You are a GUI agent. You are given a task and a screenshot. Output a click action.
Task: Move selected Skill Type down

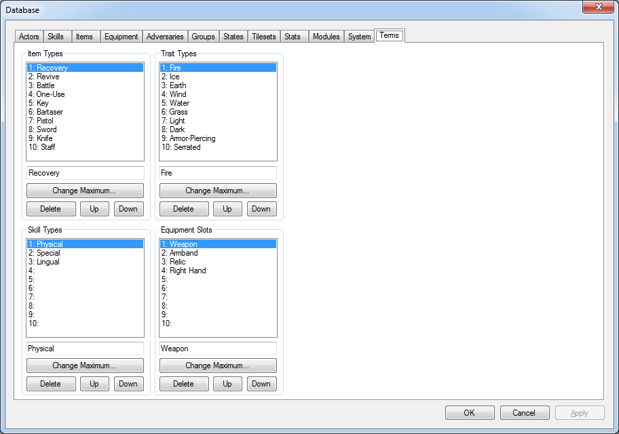point(128,384)
